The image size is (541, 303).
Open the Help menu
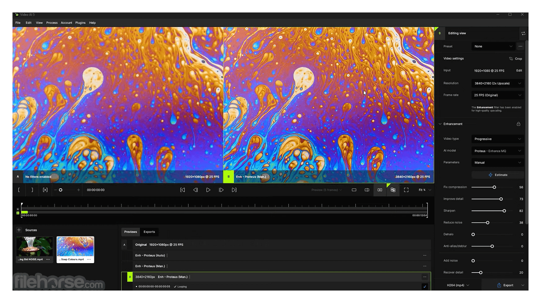(x=92, y=23)
